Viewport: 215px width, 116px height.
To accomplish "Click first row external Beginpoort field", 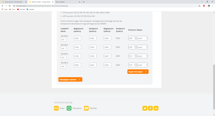I will [x=77, y=38].
